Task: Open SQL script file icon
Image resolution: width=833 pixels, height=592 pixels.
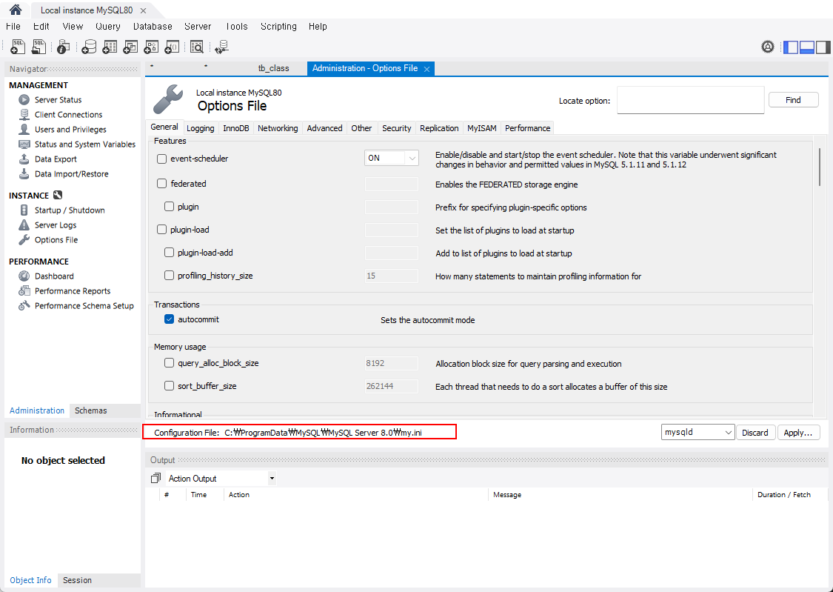Action: (39, 47)
